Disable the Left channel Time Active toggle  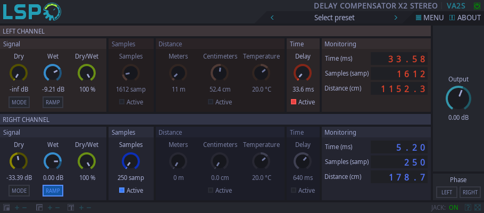pos(294,102)
